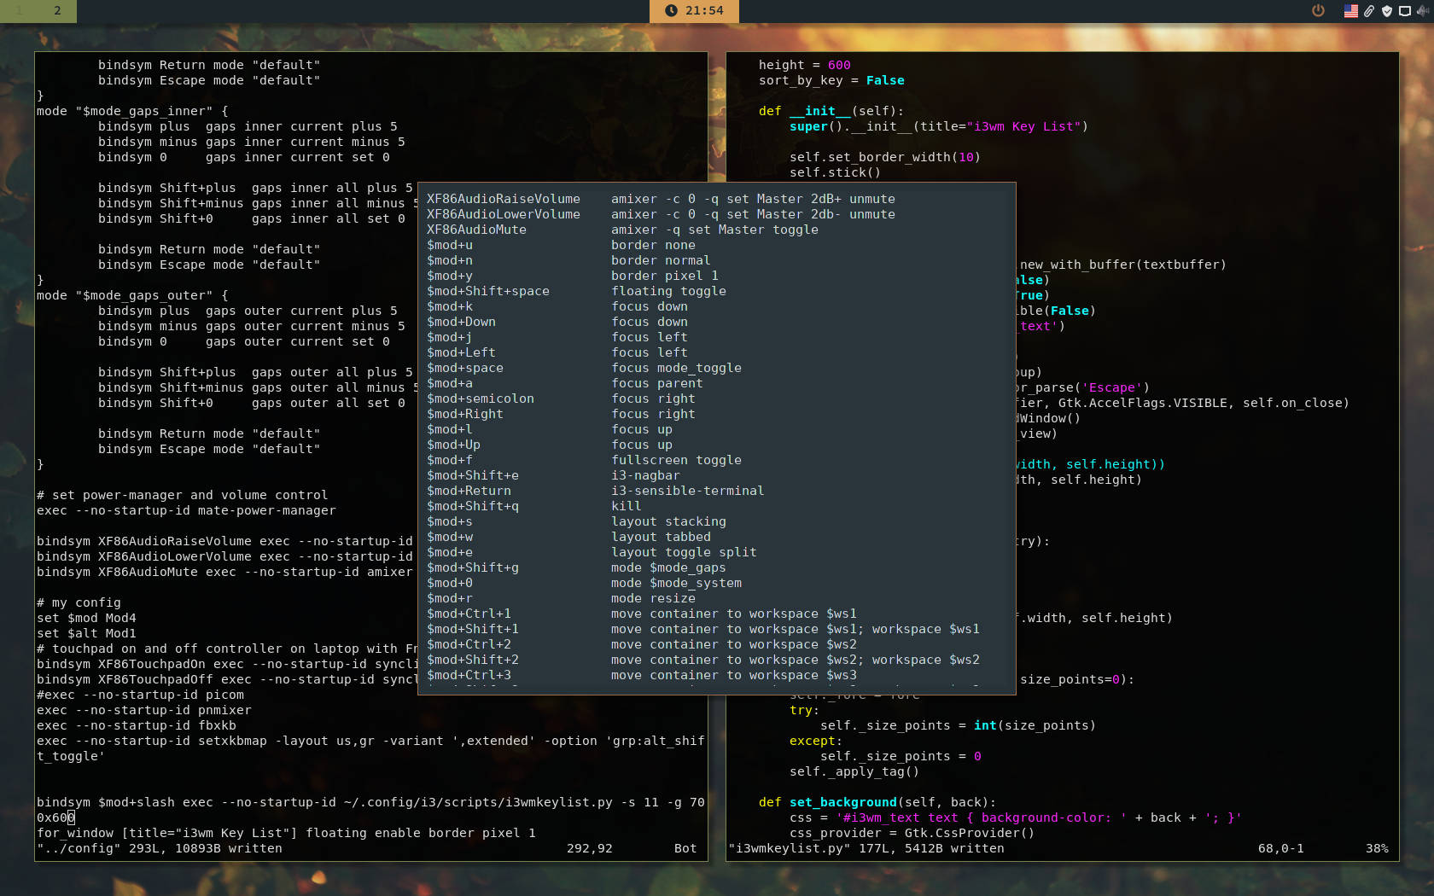Viewport: 1434px width, 896px height.
Task: Select the $mod+semicolon key binding
Action: point(481,399)
